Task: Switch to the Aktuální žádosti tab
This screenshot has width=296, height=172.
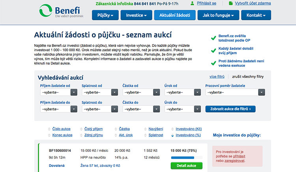Action: click(174, 15)
